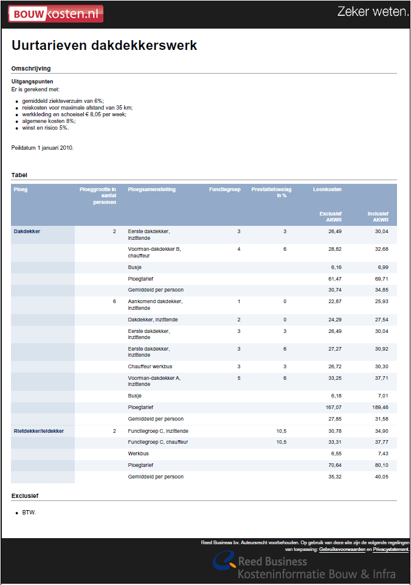Open the Privacystatement link
This screenshot has height=585, width=411.
(x=391, y=550)
